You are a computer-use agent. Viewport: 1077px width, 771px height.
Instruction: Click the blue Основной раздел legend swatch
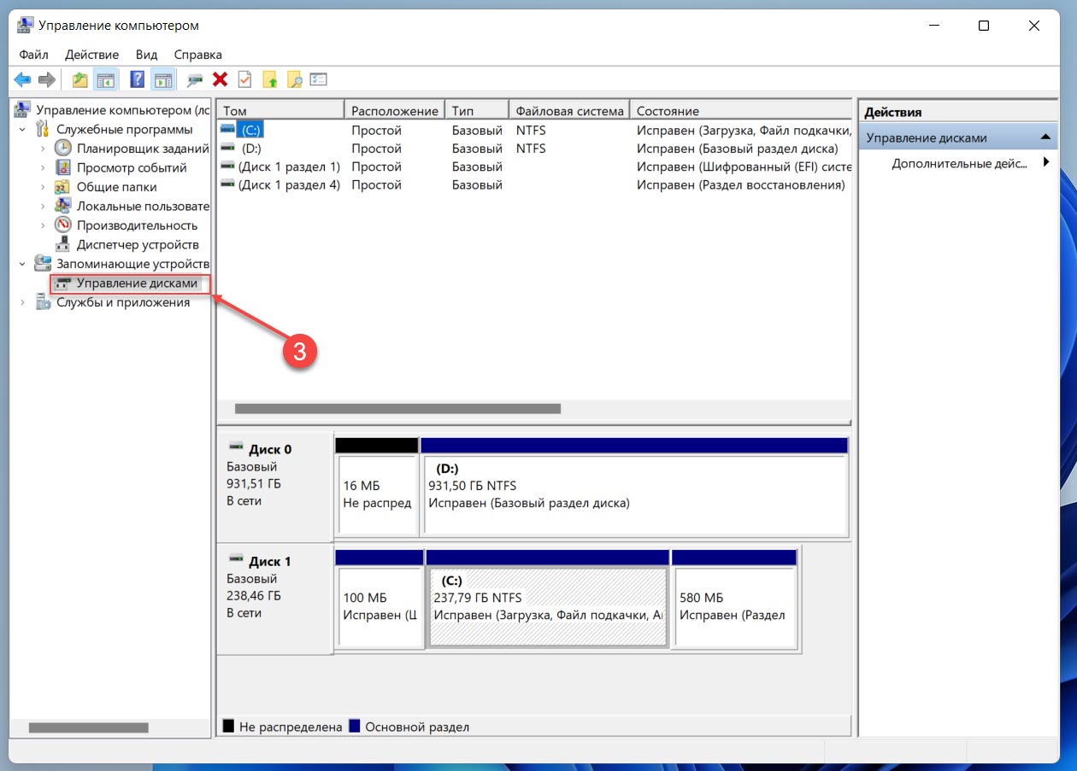pos(354,727)
